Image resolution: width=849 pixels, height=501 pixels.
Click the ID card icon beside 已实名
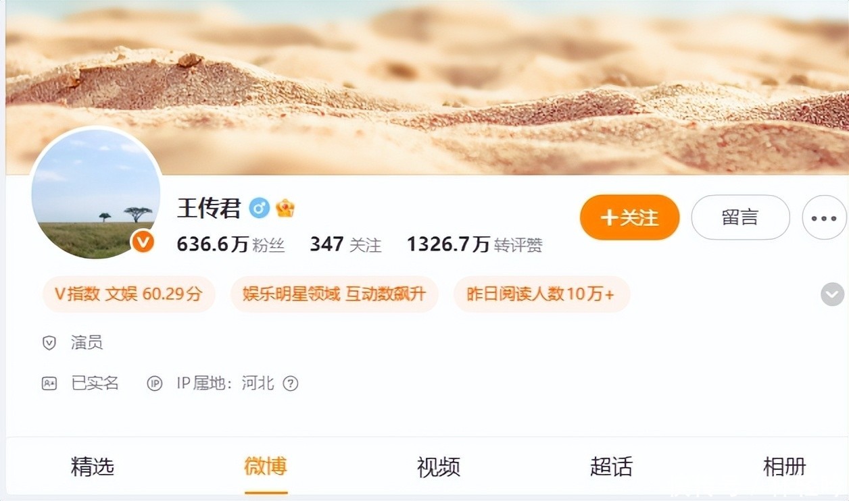tap(49, 384)
